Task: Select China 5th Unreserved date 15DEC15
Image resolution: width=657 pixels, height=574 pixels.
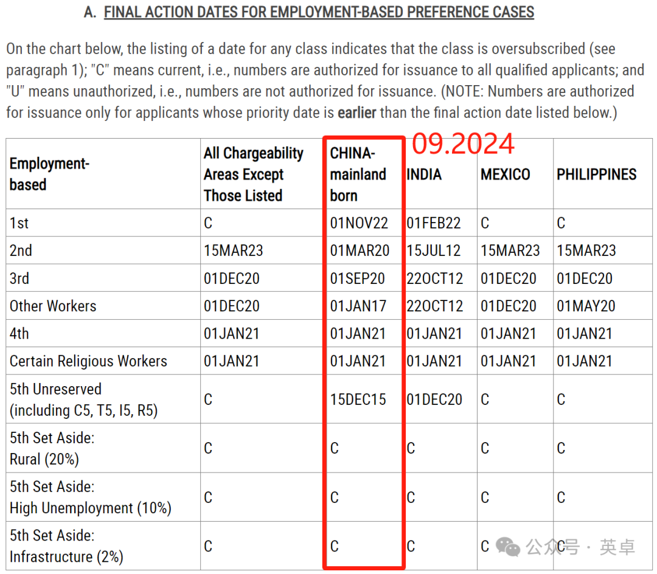Action: tap(358, 399)
